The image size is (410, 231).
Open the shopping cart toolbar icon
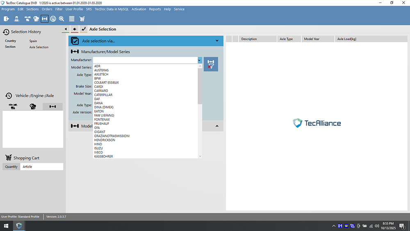(82, 18)
